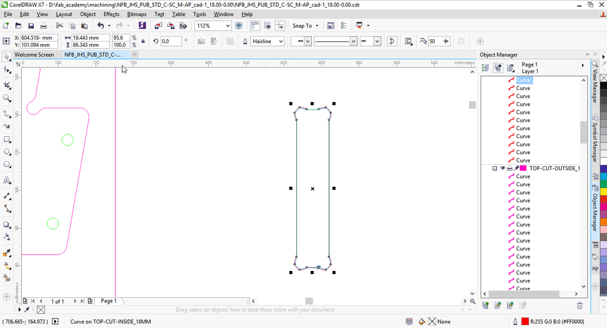The image size is (607, 328).
Task: Delete layer with the trash icon
Action: coord(580,305)
